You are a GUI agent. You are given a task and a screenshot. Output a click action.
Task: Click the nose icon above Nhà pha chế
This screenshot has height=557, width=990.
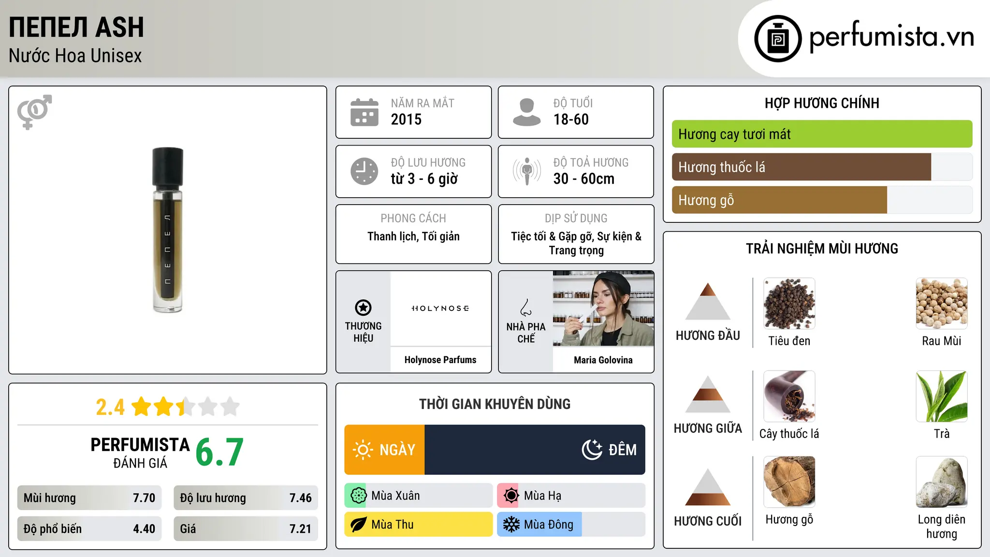pos(526,308)
